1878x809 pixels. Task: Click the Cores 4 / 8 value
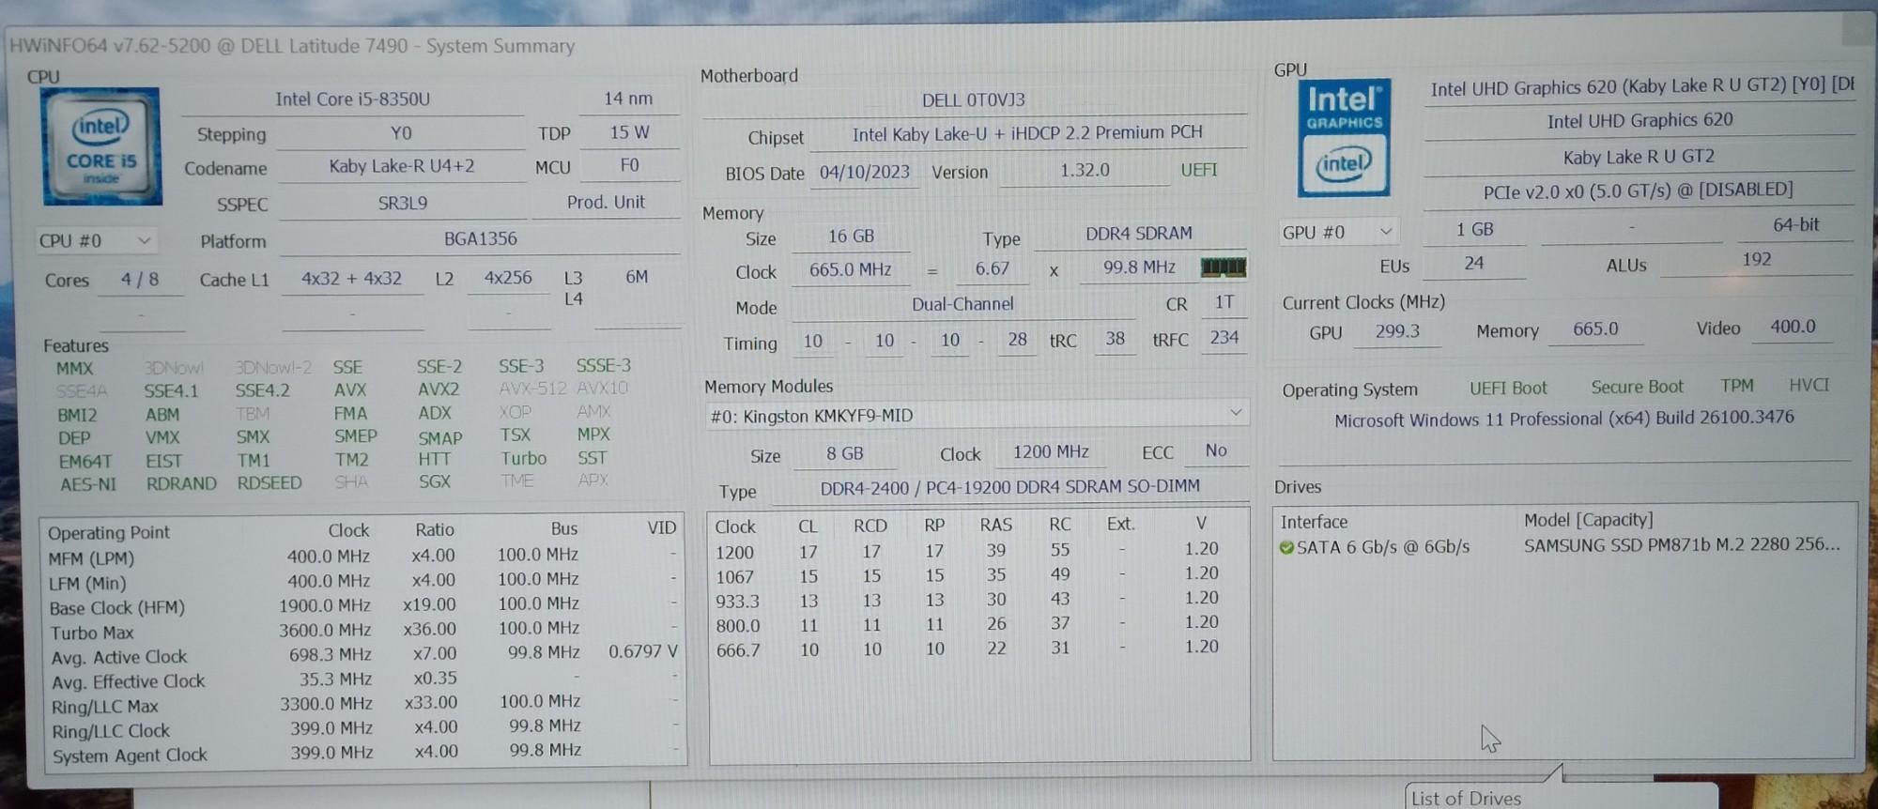point(140,280)
